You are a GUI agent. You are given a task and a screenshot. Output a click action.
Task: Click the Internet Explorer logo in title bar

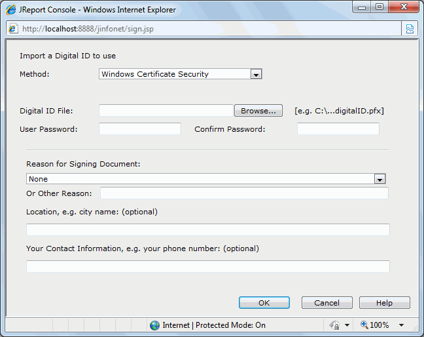coord(11,10)
